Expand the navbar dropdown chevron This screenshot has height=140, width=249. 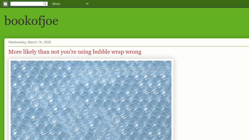click(x=87, y=4)
